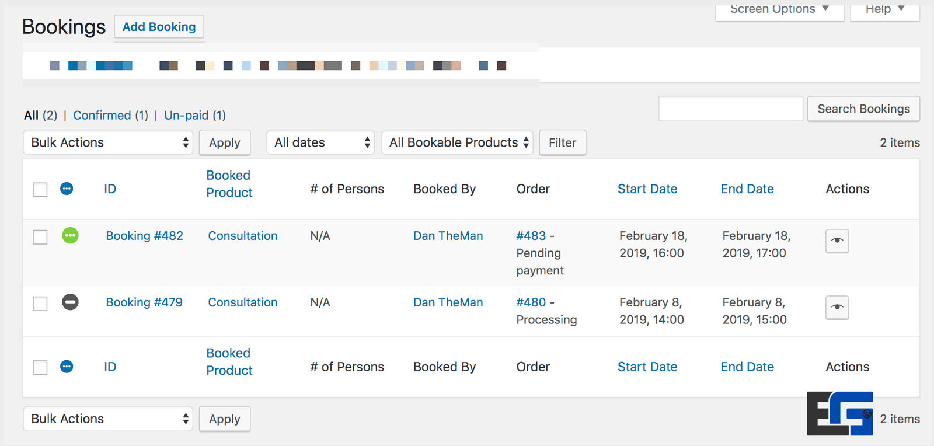Sort by Booked Product in the header

pos(229,184)
